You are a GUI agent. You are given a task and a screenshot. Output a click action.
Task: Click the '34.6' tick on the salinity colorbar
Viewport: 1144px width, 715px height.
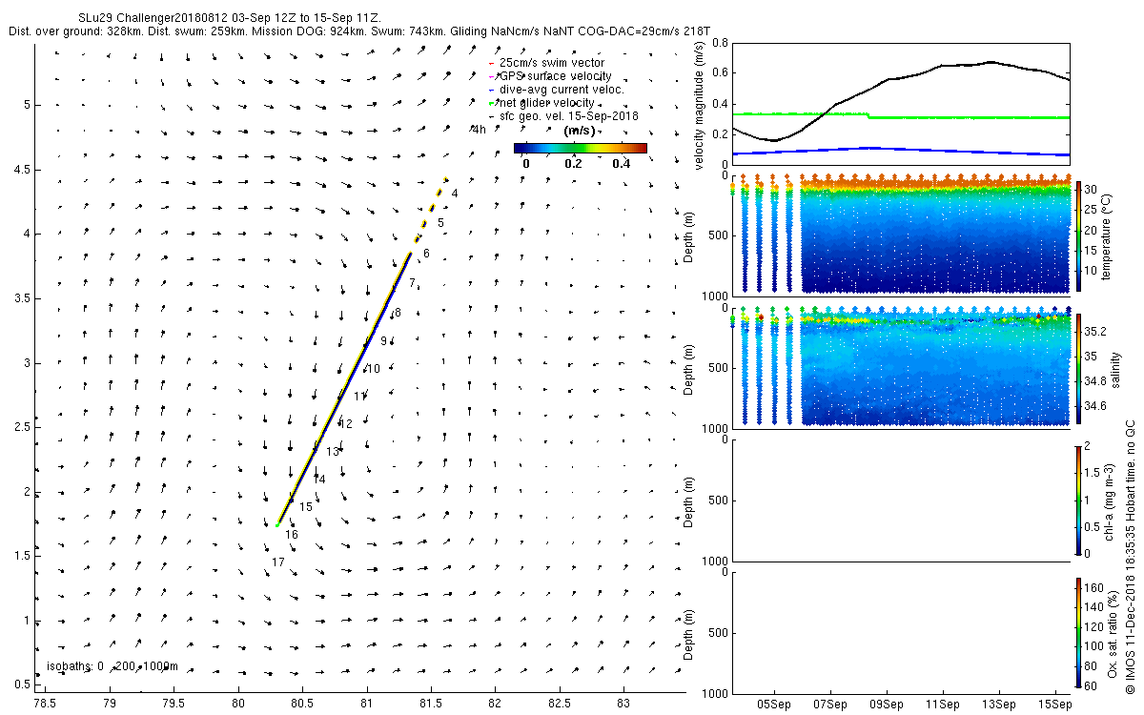[x=1095, y=405]
